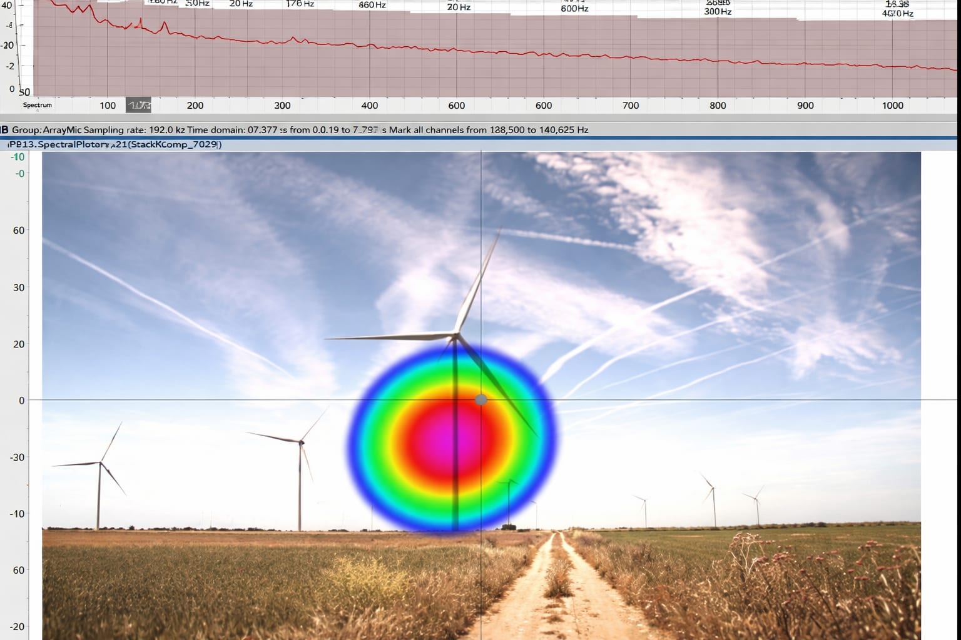The image size is (961, 640).
Task: Click the gray crosshair point on the turbine
Action: (x=481, y=400)
